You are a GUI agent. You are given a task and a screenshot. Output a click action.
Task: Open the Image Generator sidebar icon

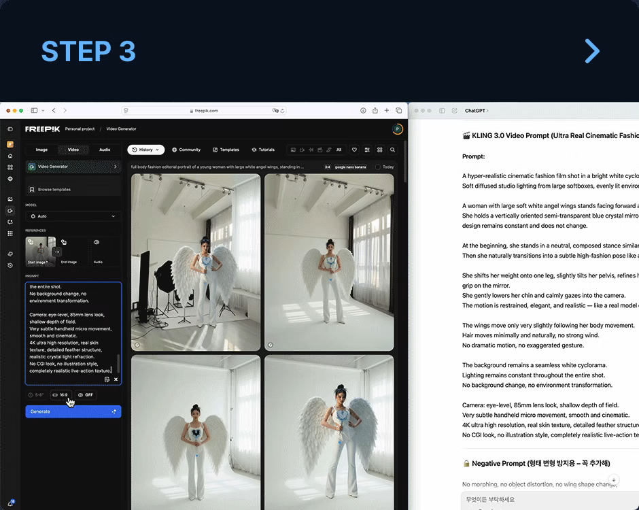coord(10,199)
